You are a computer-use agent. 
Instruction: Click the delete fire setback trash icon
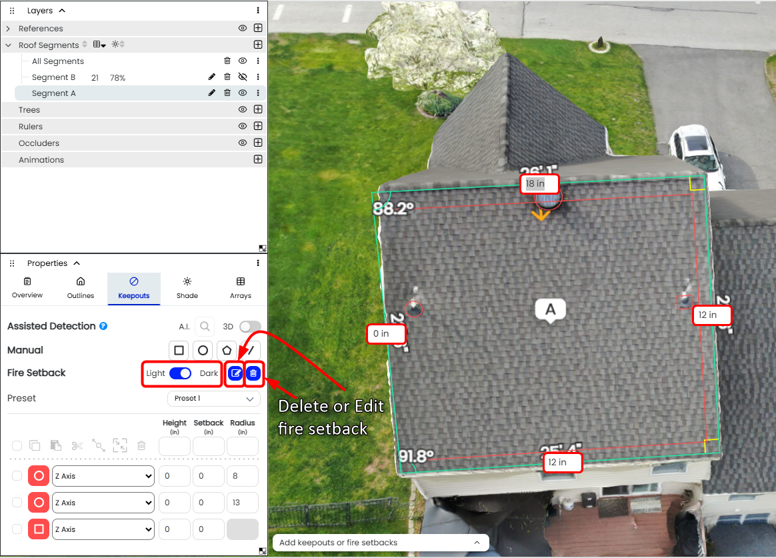tap(253, 373)
